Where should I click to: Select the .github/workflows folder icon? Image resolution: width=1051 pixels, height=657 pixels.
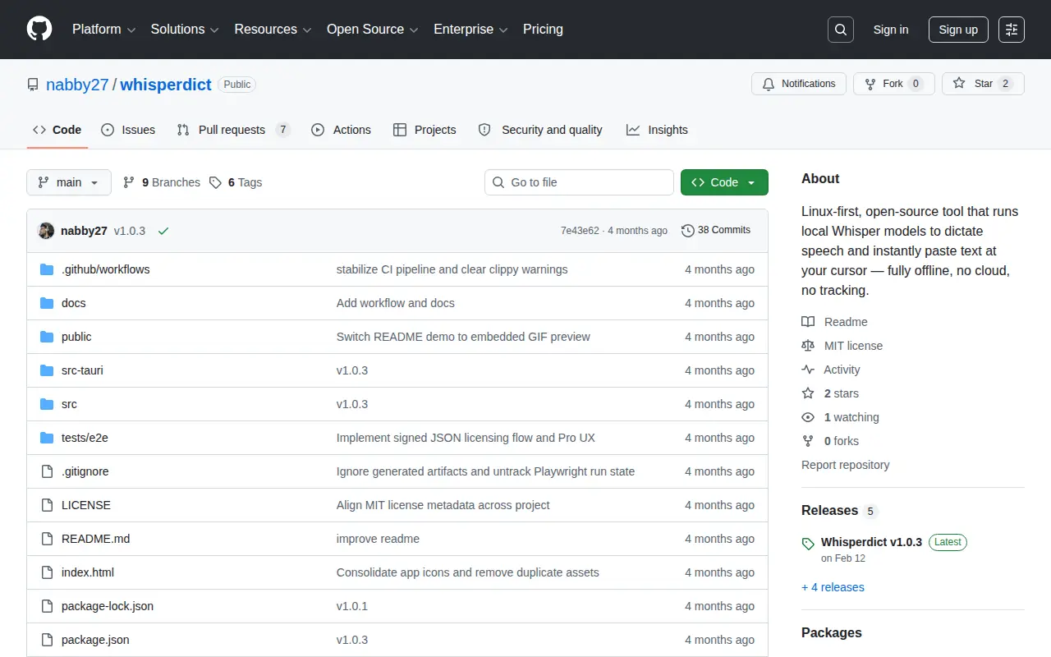pos(47,269)
